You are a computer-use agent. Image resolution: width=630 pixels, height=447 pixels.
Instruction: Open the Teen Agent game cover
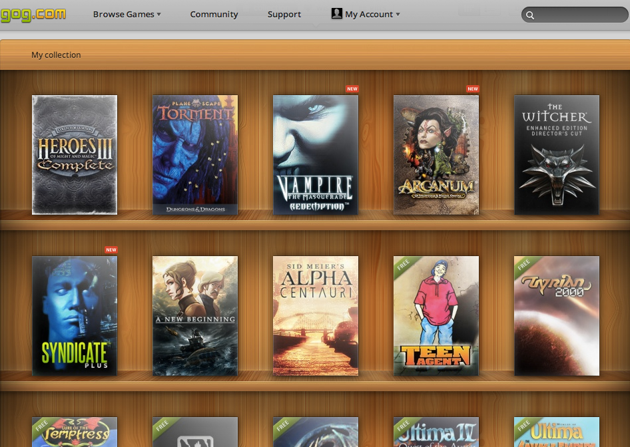436,316
